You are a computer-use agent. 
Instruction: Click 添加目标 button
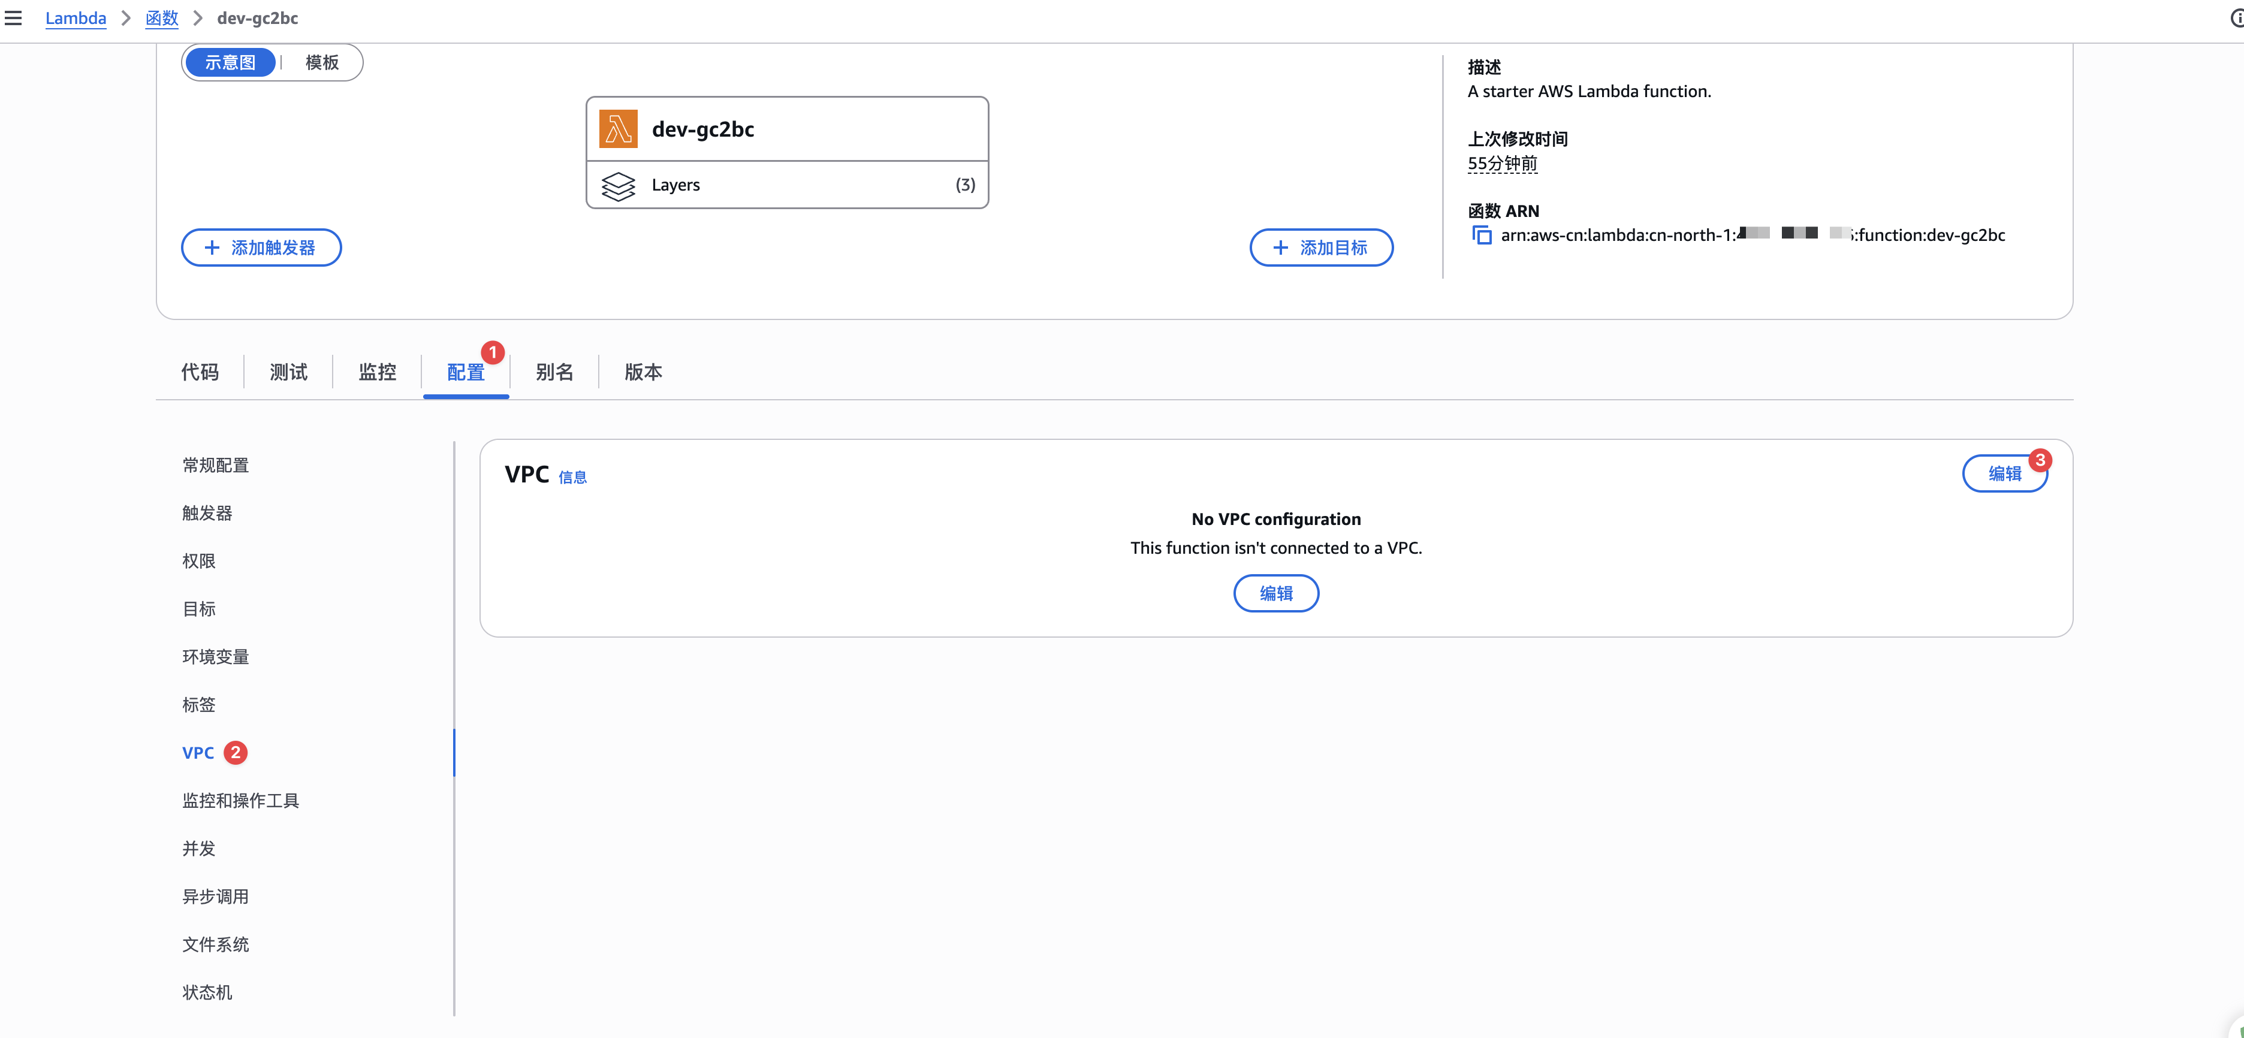click(x=1320, y=248)
